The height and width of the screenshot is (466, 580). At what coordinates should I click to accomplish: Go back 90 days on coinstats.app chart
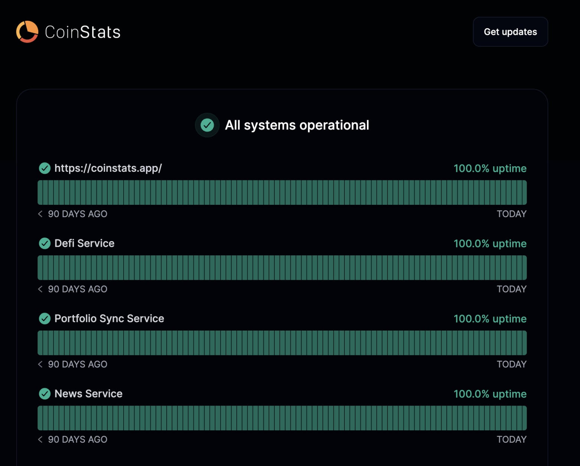[x=40, y=214]
